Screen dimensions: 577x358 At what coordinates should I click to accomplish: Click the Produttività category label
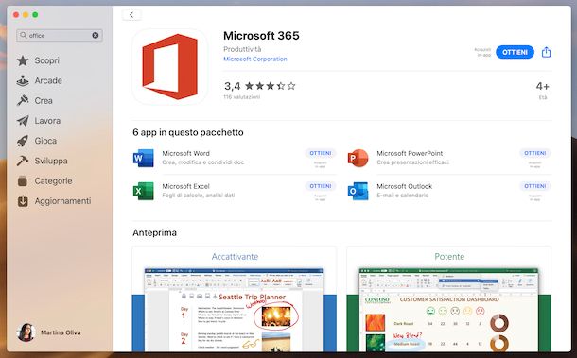[x=242, y=49]
